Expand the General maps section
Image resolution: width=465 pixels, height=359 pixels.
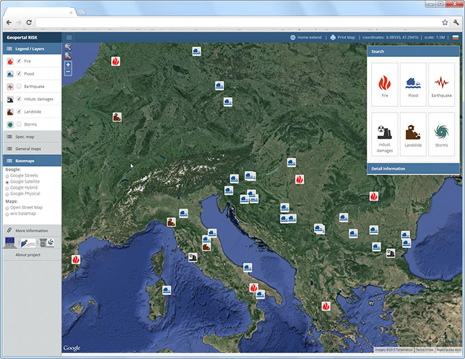click(32, 149)
